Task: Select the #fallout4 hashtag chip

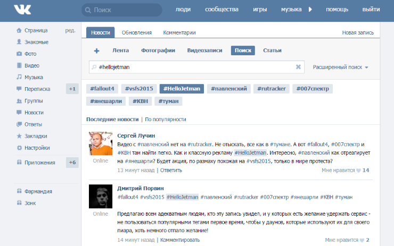Action: pyautogui.click(x=102, y=89)
